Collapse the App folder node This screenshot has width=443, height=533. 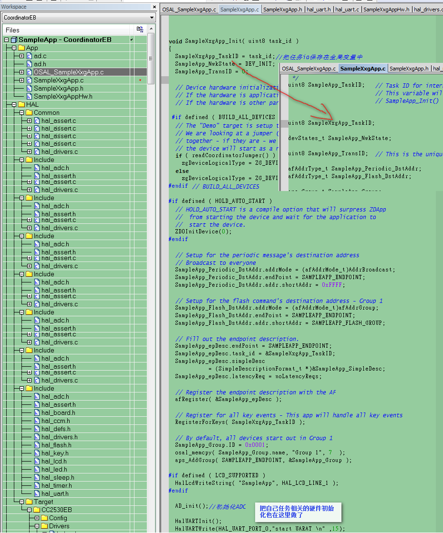(x=14, y=48)
